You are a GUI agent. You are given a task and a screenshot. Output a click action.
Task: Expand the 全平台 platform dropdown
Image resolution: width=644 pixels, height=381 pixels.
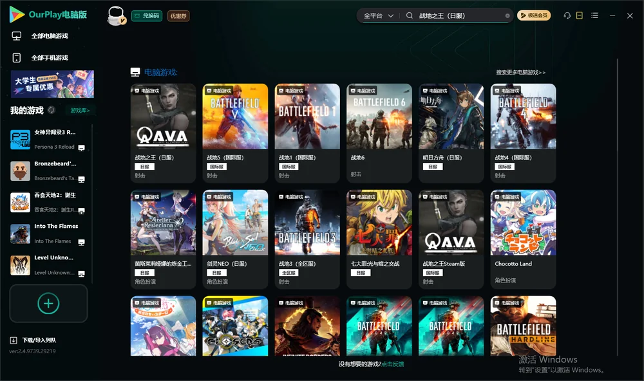point(378,15)
